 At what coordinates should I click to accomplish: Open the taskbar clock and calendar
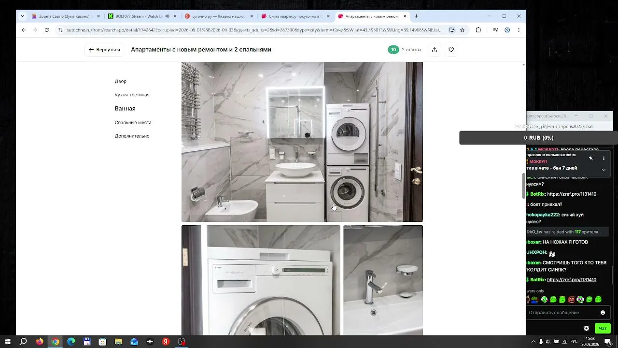[x=590, y=342]
